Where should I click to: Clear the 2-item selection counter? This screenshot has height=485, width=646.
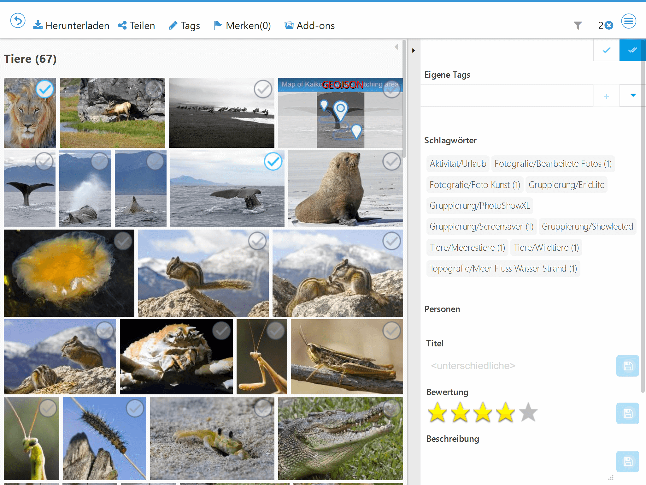(x=609, y=25)
